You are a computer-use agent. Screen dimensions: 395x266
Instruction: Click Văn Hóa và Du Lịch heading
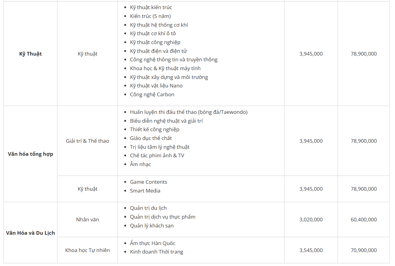(30, 233)
